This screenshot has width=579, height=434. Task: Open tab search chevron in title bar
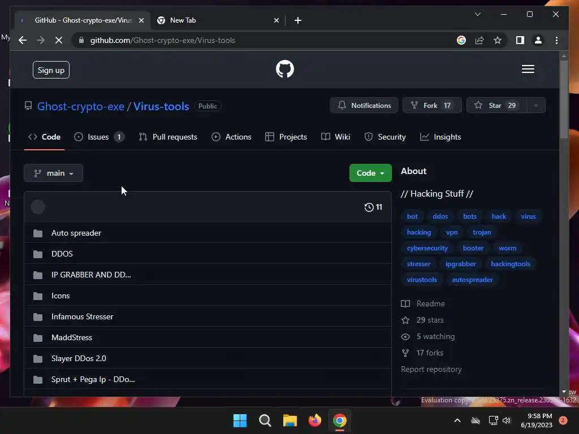(477, 14)
